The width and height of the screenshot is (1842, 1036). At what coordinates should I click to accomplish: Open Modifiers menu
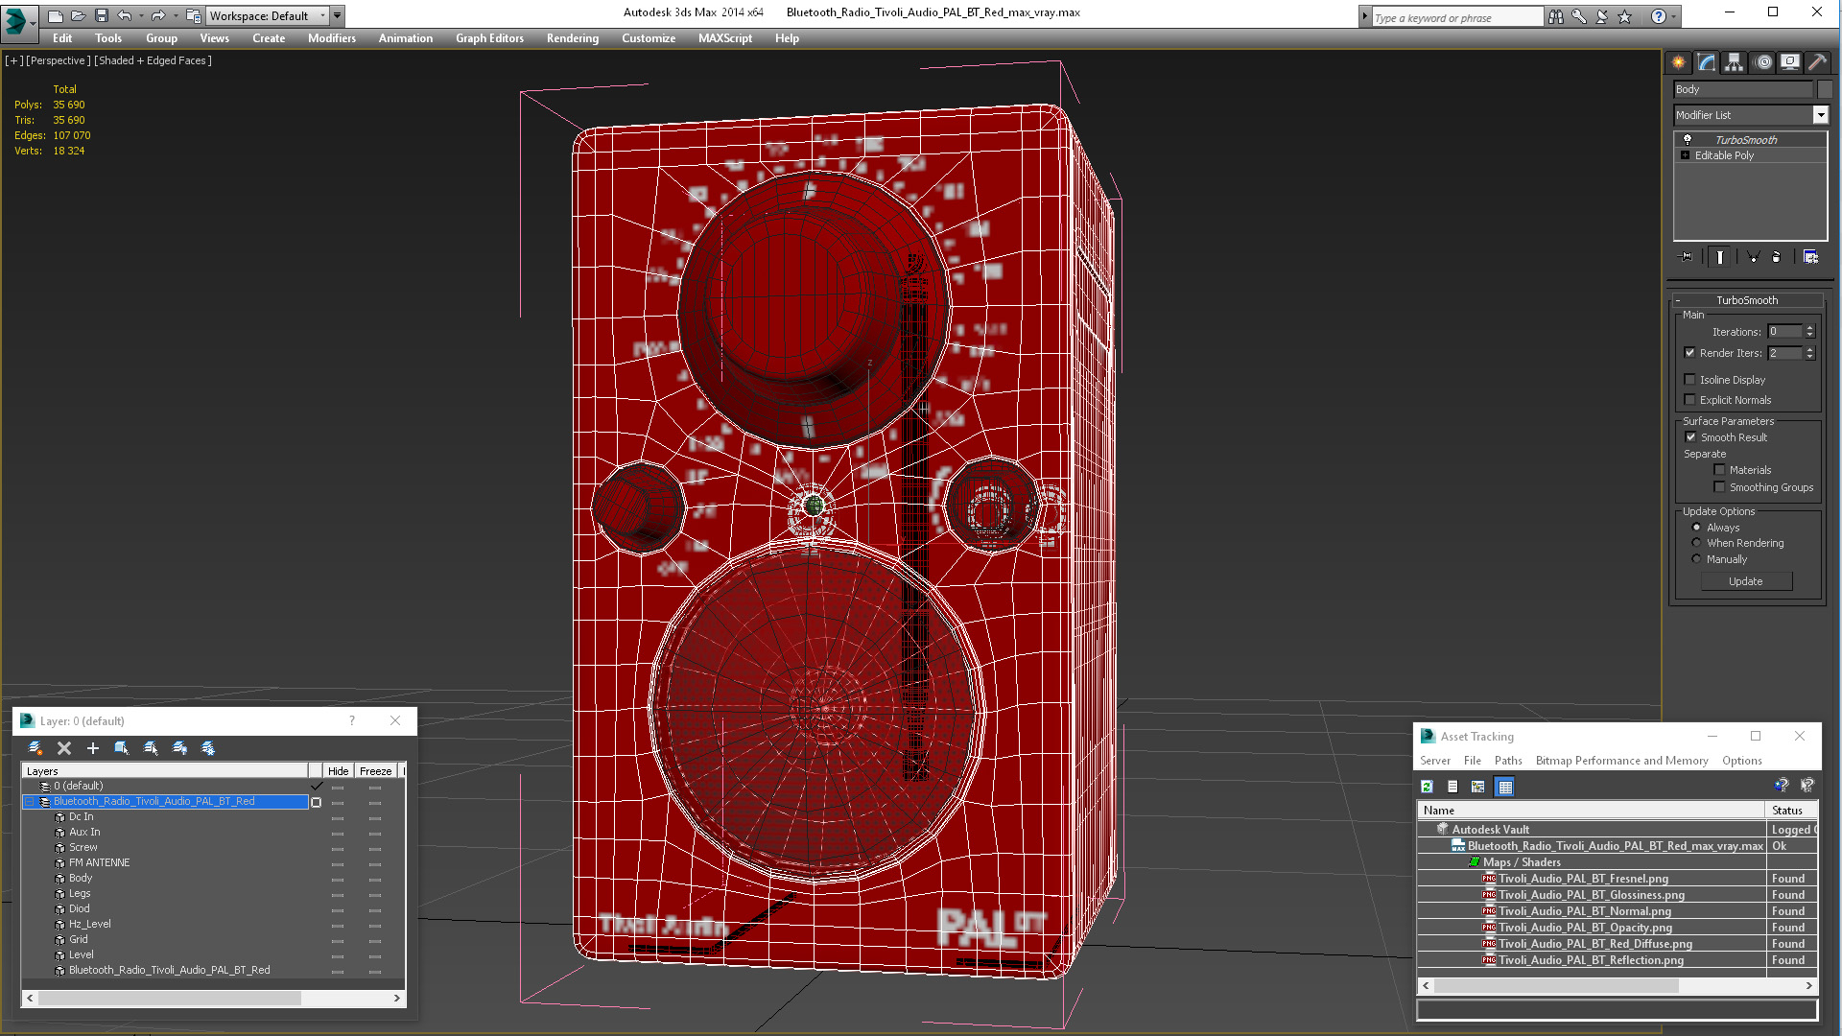tap(331, 38)
